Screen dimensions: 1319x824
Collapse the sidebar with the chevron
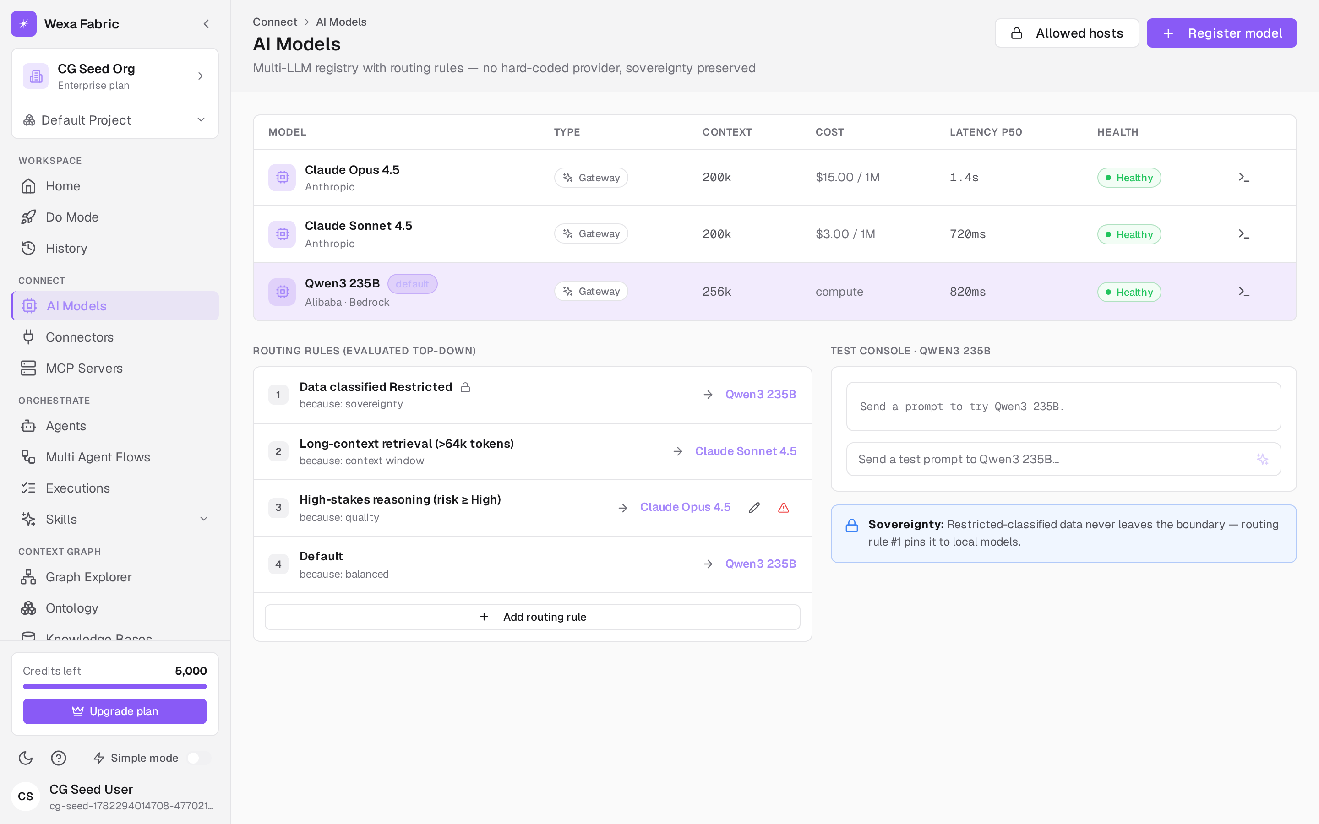(206, 23)
